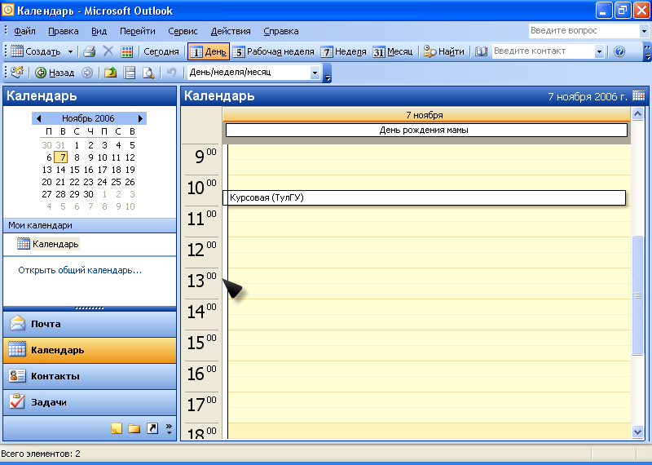Expand the upper toolbar options arrow at far right

pyautogui.click(x=647, y=51)
